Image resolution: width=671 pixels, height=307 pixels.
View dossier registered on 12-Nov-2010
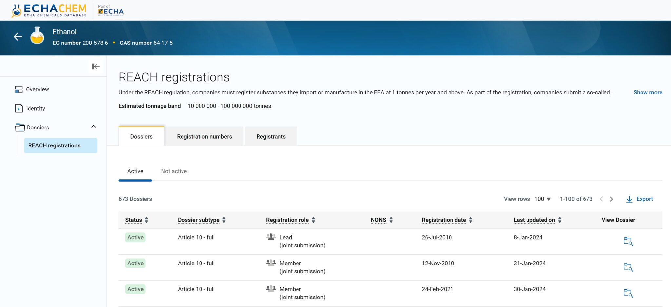(x=628, y=267)
